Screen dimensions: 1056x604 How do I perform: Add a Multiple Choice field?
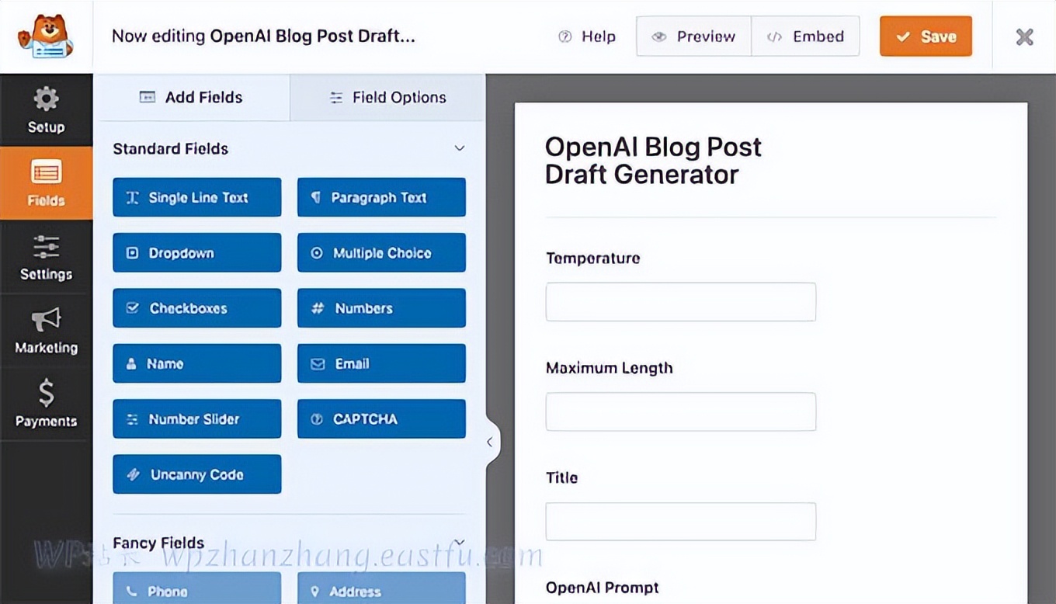tap(381, 252)
